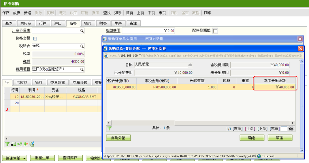Click the filter funnel icon below the main order grid

point(7,144)
